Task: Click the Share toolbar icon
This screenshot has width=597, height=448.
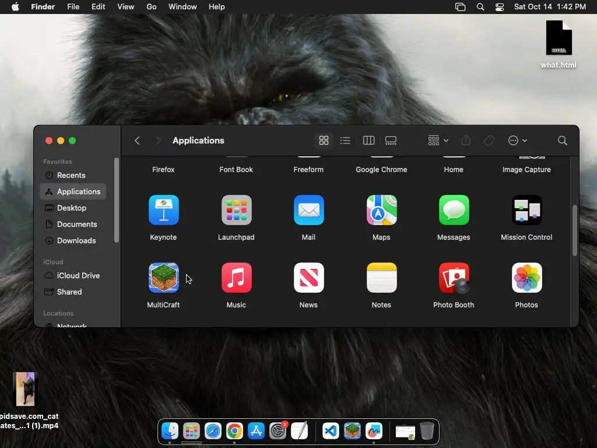Action: pyautogui.click(x=466, y=140)
